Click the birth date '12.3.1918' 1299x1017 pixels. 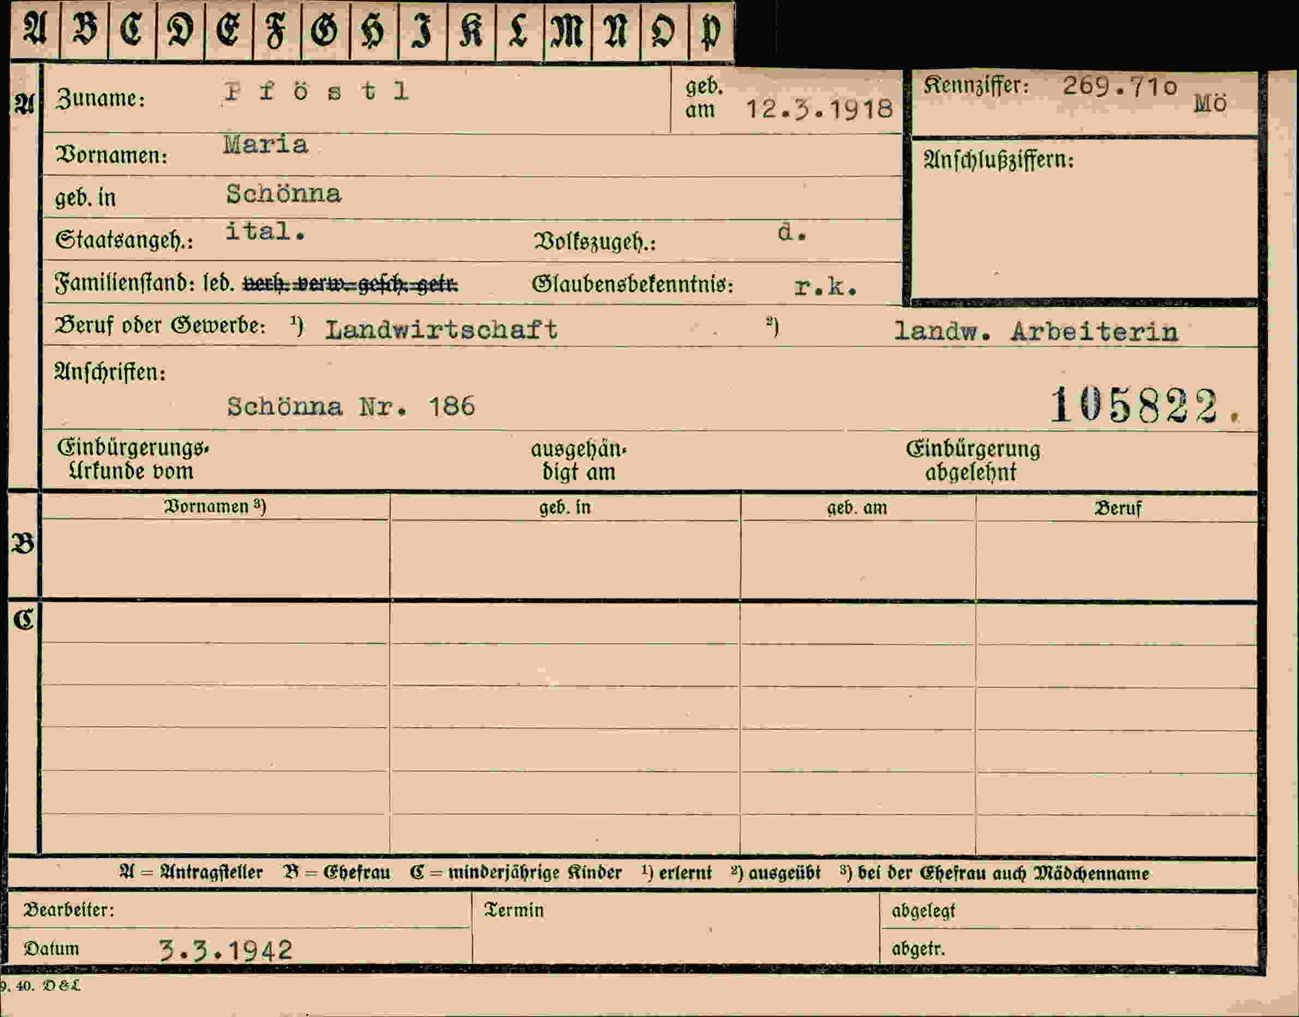click(x=820, y=109)
